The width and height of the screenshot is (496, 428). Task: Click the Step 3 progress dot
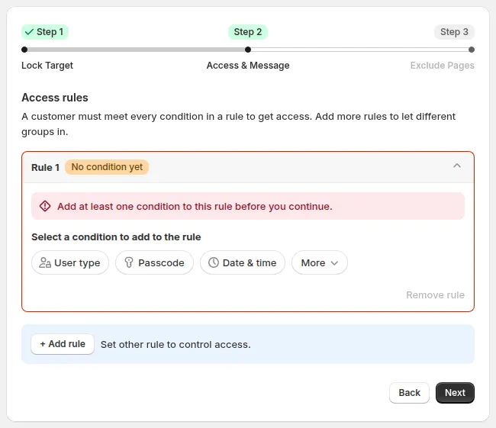pos(472,50)
